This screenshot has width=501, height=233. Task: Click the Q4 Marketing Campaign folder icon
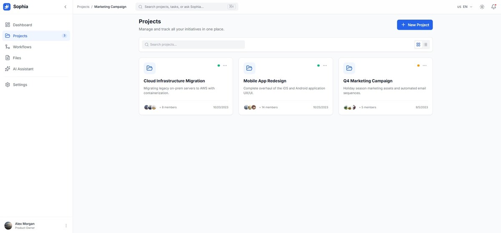(349, 68)
